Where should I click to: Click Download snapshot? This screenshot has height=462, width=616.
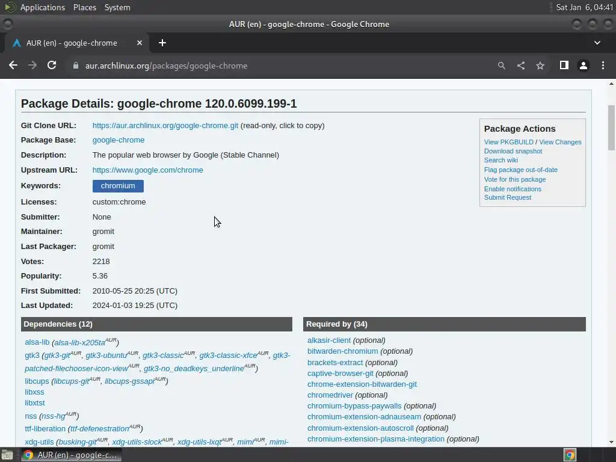[513, 151]
